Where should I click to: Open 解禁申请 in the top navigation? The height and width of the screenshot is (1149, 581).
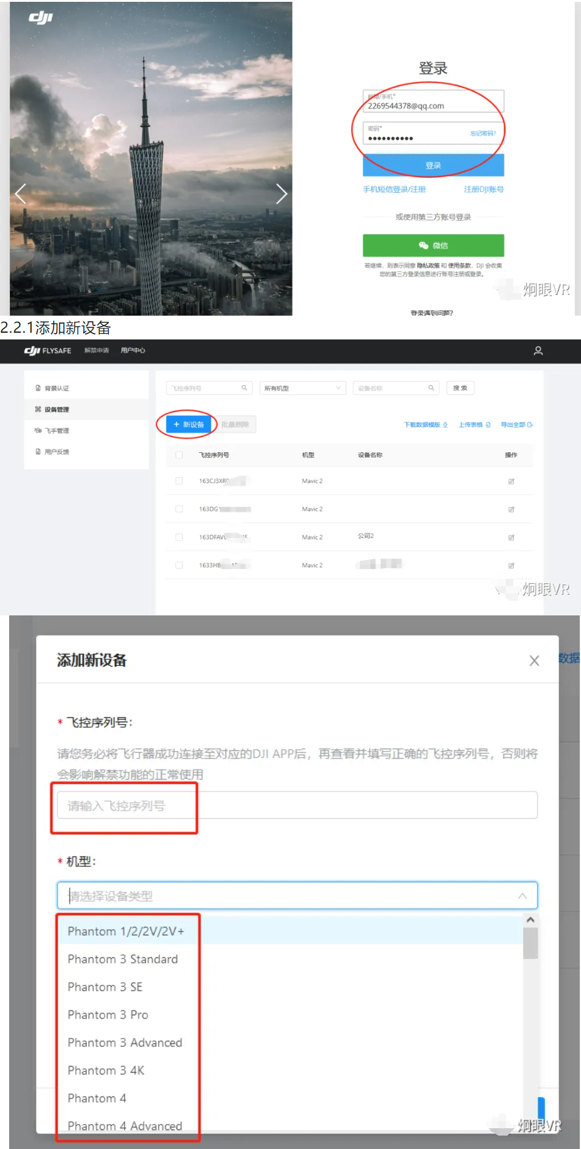[x=97, y=351]
